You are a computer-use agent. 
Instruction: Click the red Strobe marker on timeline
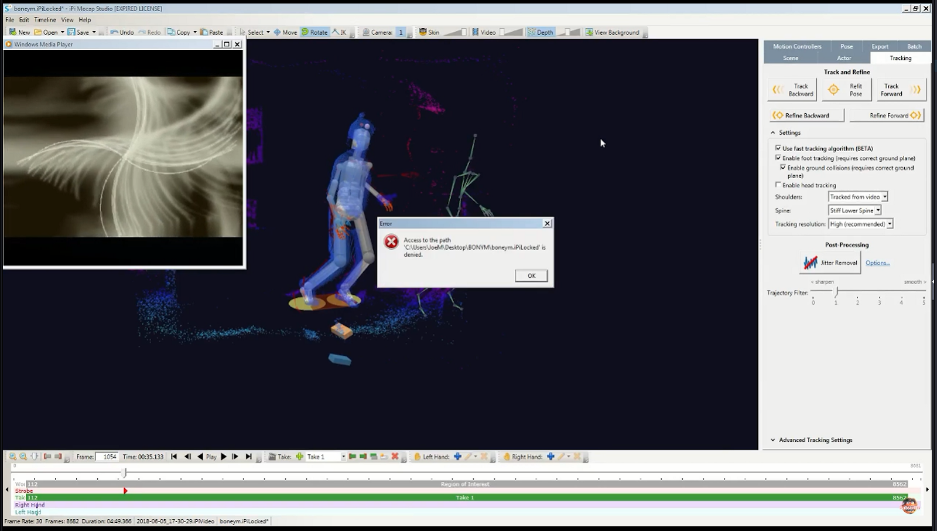pos(125,491)
